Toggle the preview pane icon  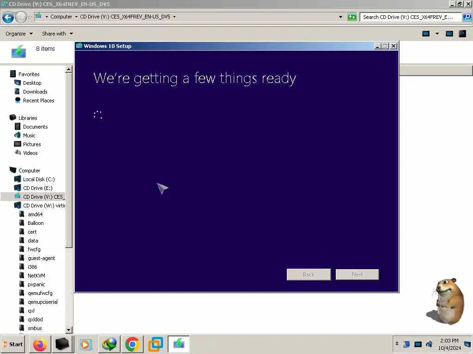pyautogui.click(x=449, y=34)
